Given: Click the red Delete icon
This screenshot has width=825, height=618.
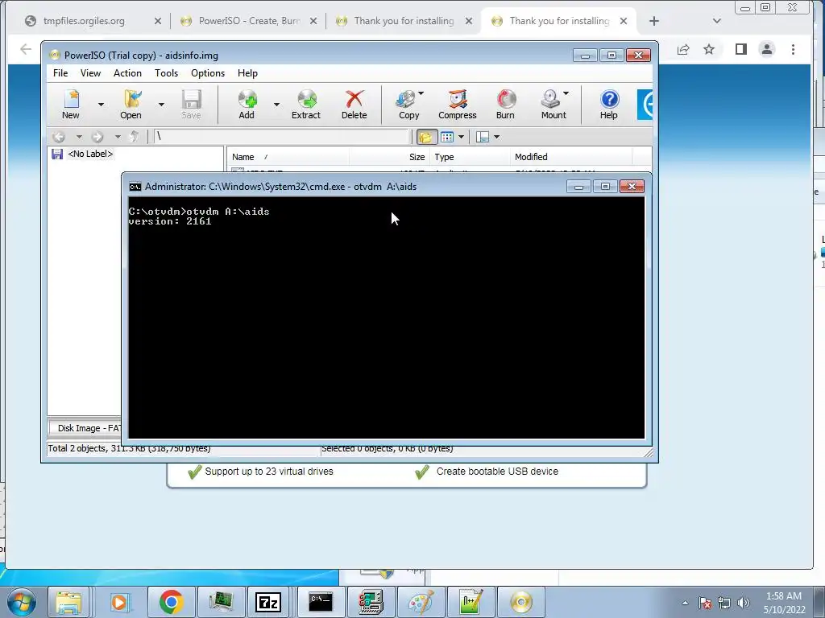Looking at the screenshot, I should coord(354,105).
